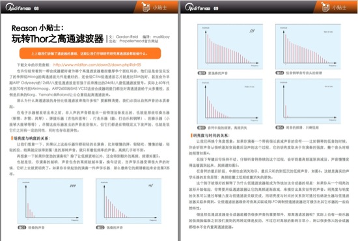Viewport: 358px width, 241px height.
Task: Click the 图01 figure label badge
Action: click(22, 227)
